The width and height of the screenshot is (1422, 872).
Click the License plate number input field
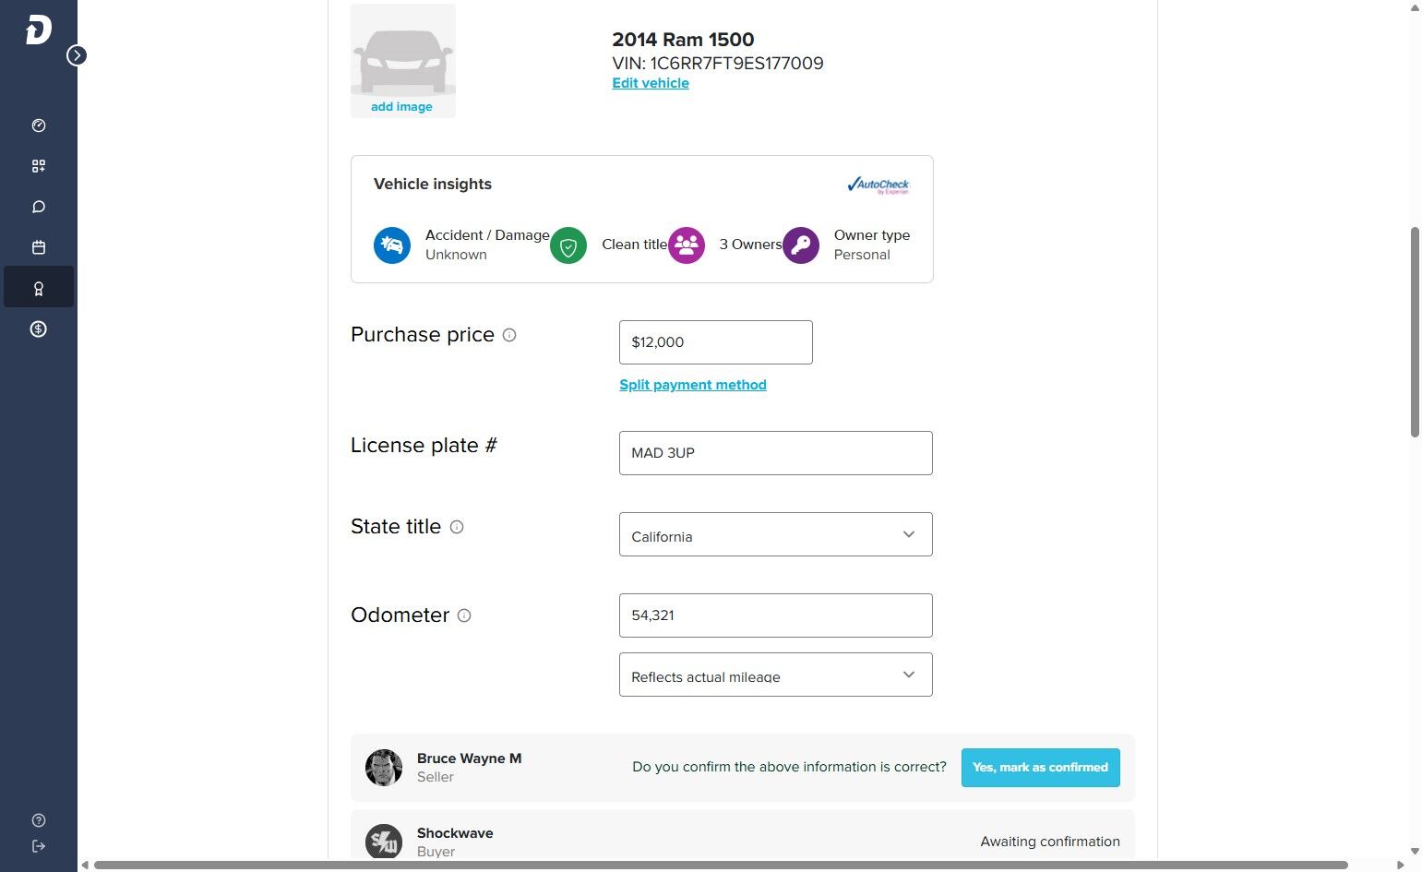775,453
